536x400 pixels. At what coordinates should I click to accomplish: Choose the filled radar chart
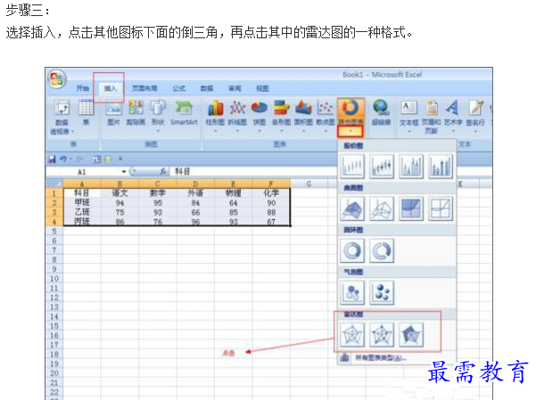(411, 335)
